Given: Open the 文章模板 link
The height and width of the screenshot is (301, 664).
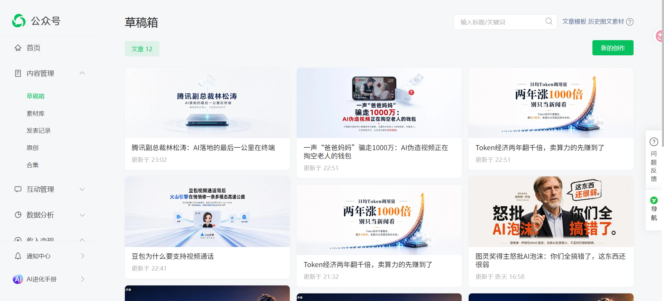Looking at the screenshot, I should (x=574, y=21).
